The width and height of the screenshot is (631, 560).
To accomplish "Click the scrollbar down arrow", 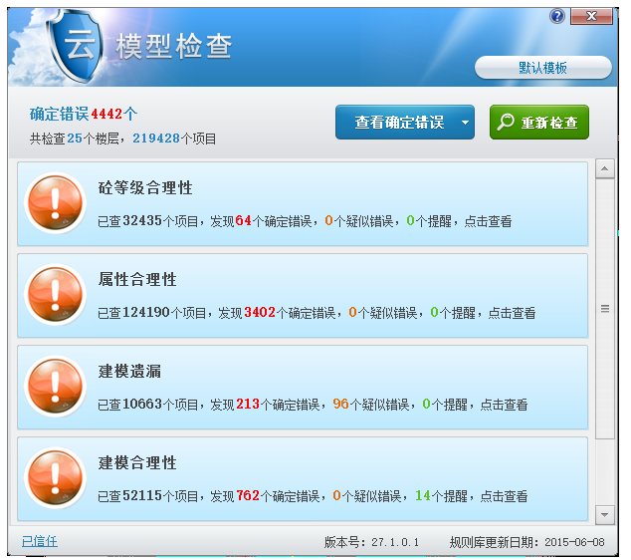I will click(604, 515).
